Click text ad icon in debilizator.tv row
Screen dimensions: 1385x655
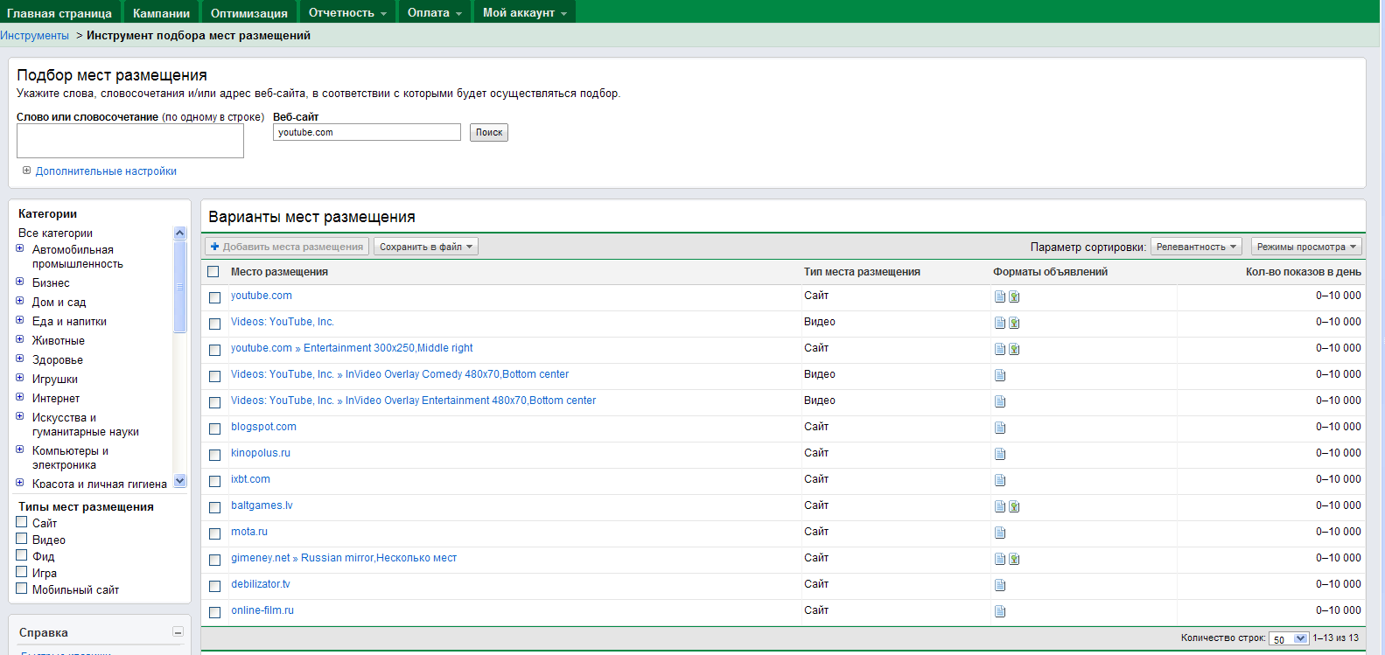point(1000,585)
